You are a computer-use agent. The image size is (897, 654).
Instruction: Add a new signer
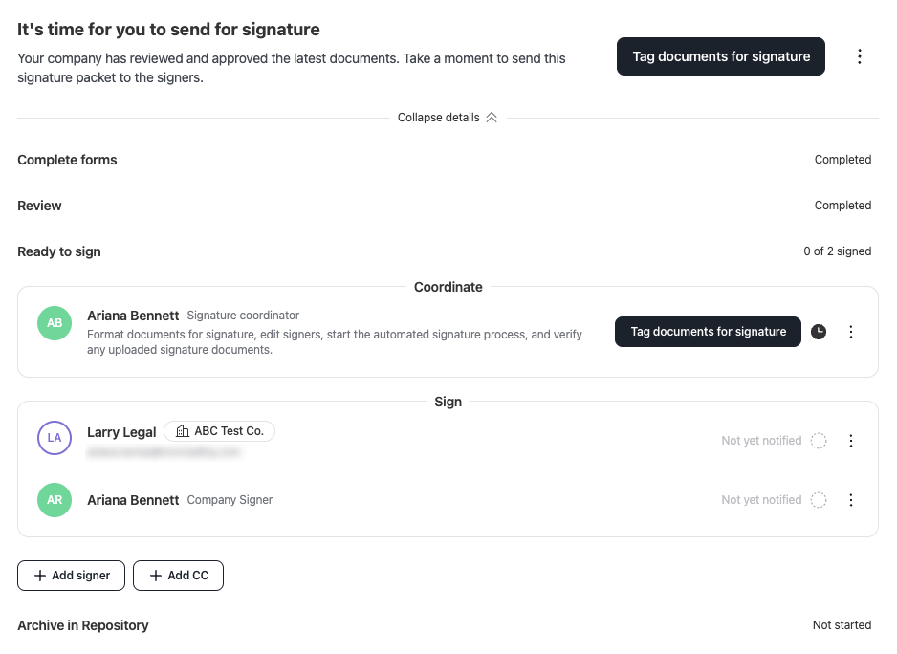pos(71,576)
